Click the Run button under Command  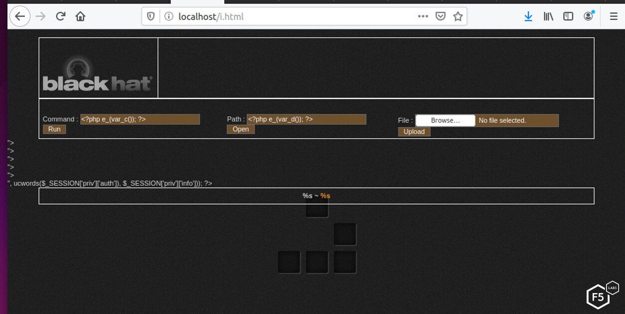pos(54,129)
